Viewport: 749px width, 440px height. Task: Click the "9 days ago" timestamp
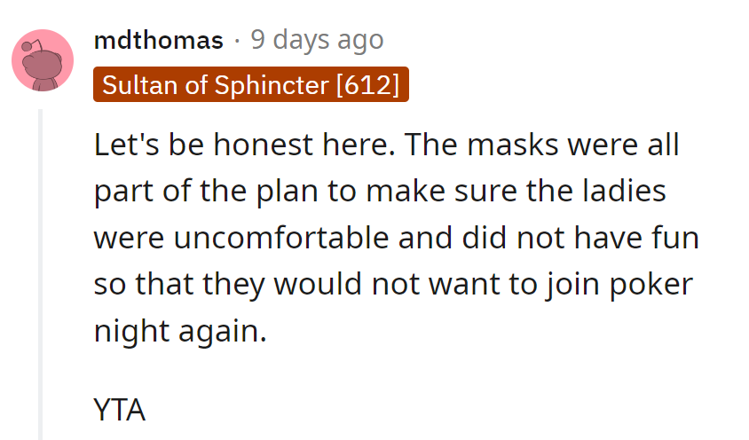pos(317,40)
